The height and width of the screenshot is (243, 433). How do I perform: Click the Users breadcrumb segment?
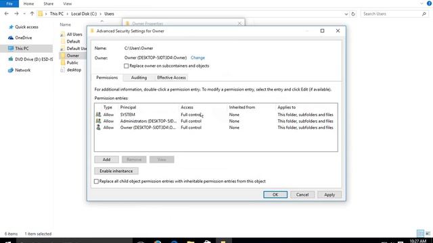(x=109, y=13)
